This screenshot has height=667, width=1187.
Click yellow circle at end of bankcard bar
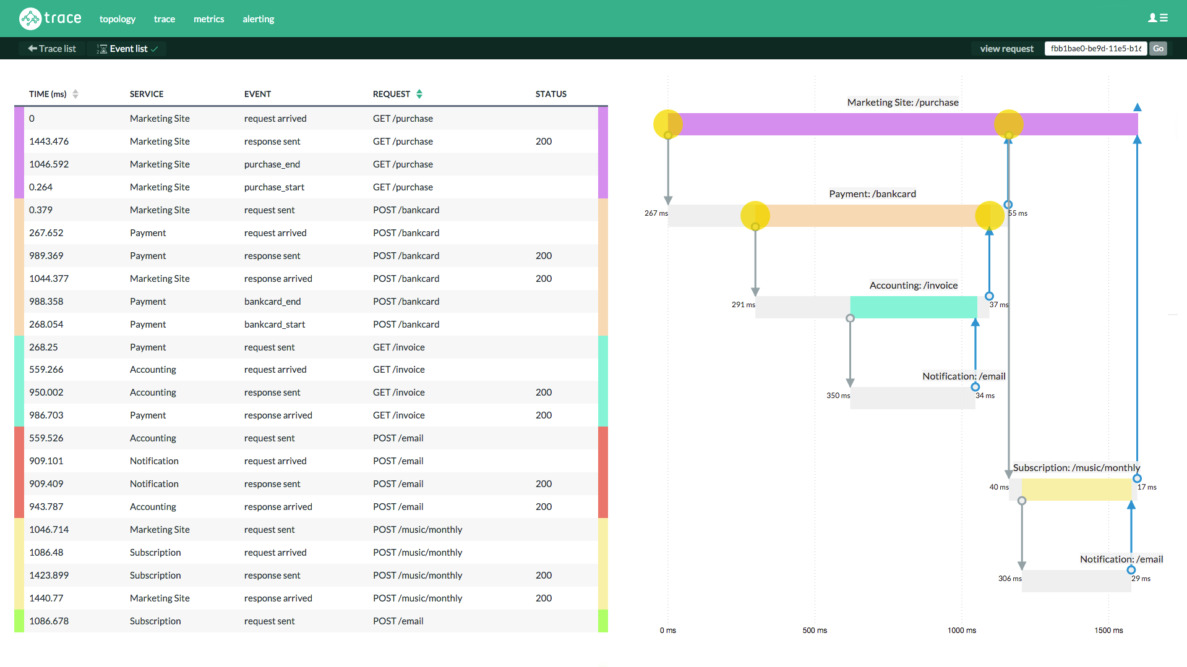tap(989, 216)
